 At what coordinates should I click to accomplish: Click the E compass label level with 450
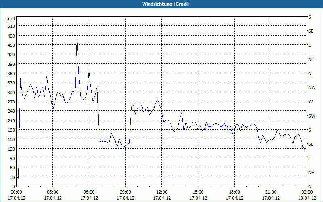point(310,45)
